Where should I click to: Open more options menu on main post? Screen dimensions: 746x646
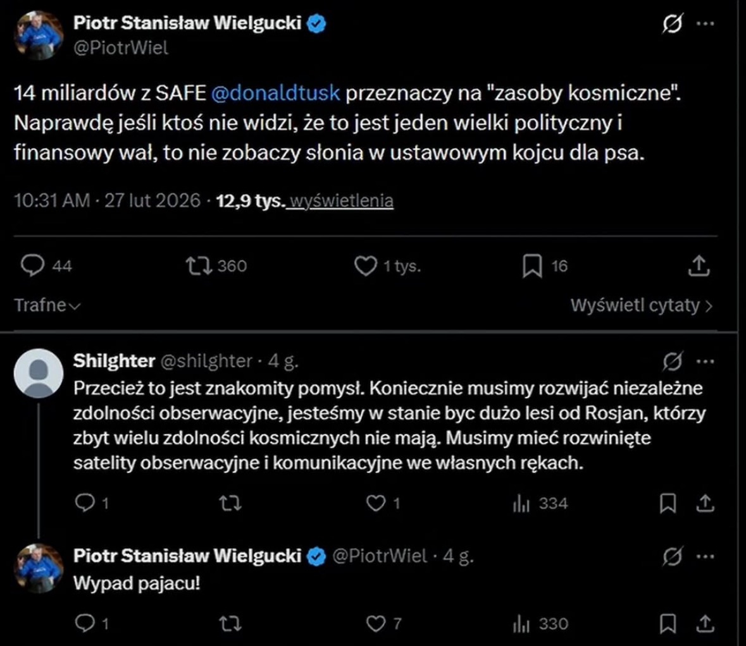point(705,25)
